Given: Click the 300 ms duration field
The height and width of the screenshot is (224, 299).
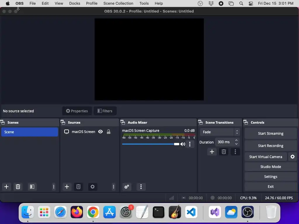Looking at the screenshot, I should (x=225, y=142).
